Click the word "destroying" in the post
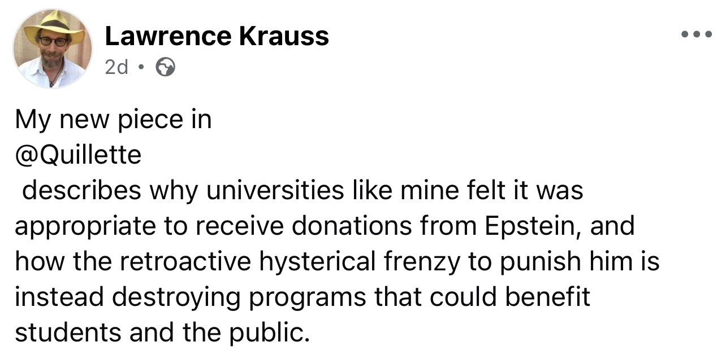 pyautogui.click(x=176, y=297)
